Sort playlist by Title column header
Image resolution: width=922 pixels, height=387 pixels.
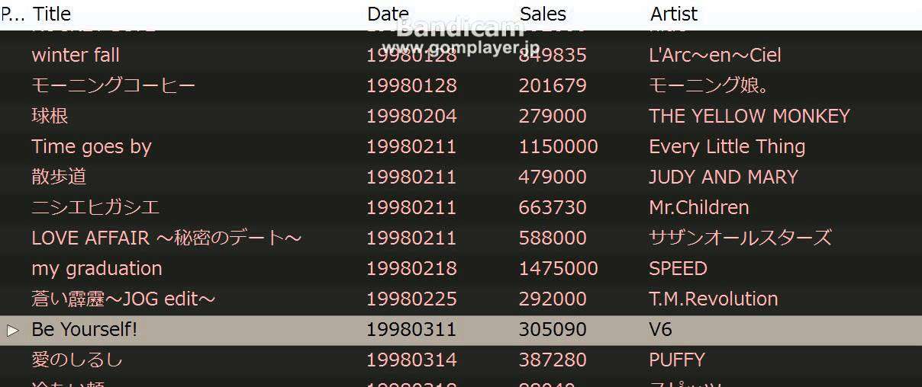[53, 14]
